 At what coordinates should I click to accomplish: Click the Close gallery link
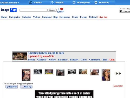click(x=118, y=86)
